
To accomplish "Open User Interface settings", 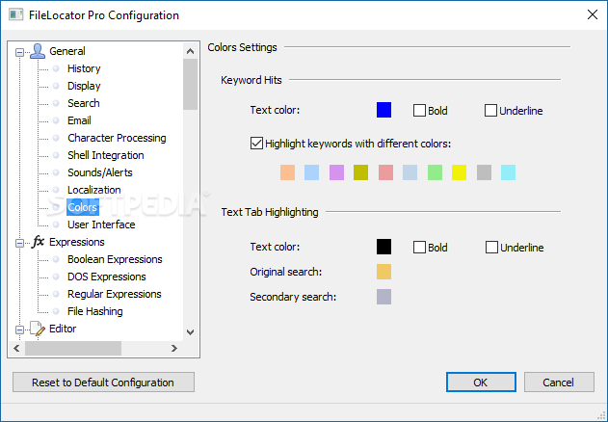I will tap(101, 224).
